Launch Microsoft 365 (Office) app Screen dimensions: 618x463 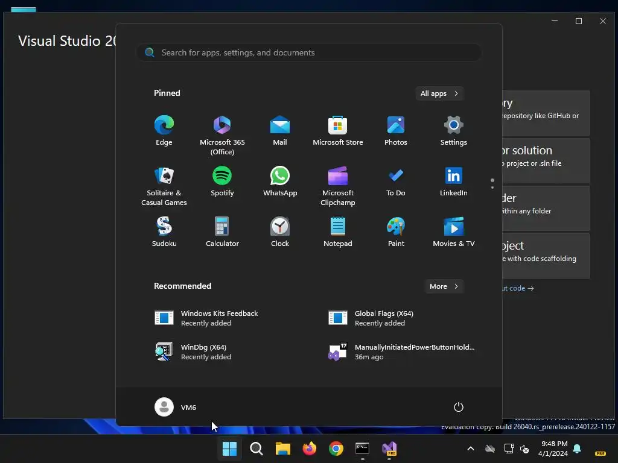click(x=222, y=135)
